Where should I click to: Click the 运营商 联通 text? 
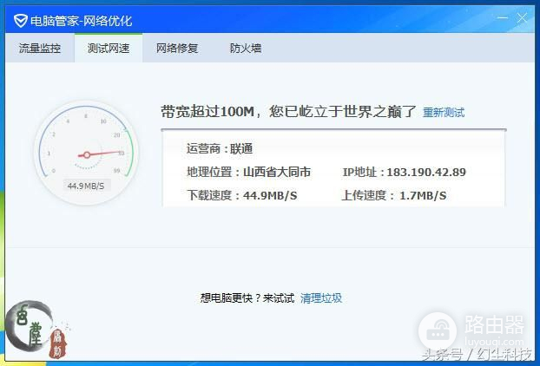click(220, 149)
